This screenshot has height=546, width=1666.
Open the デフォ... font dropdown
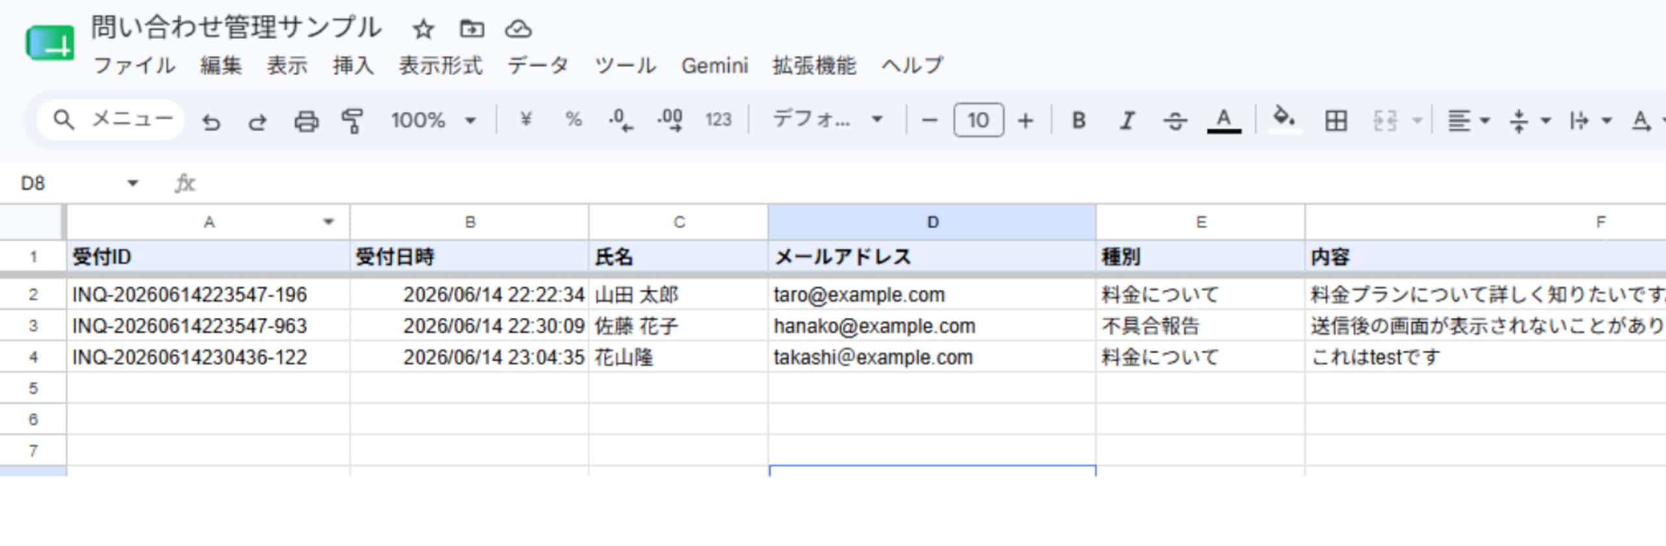click(x=826, y=120)
